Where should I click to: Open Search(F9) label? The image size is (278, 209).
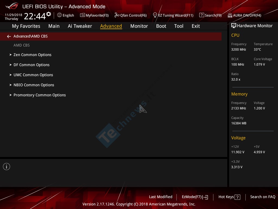pyautogui.click(x=213, y=15)
